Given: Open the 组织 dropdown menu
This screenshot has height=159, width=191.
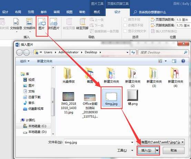Looking at the screenshot, I should pos(25,61).
